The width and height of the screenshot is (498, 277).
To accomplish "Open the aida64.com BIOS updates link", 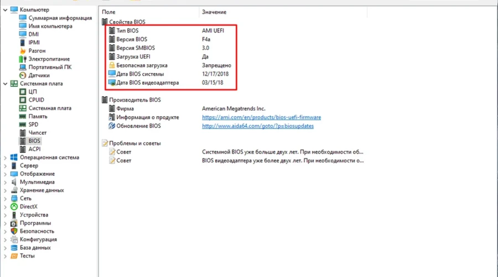I will (x=257, y=126).
